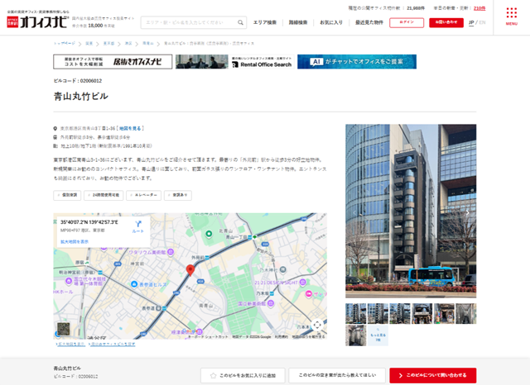The height and width of the screenshot is (385, 530).
Task: Click the route directions icon on map
Action: 138,226
